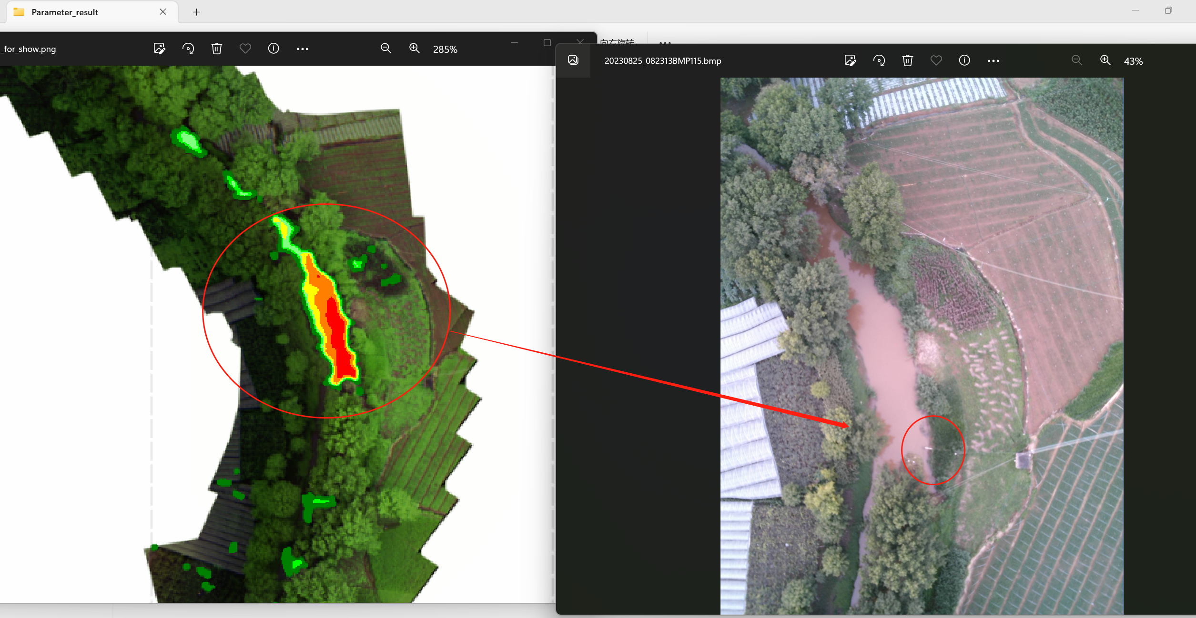
Task: Click the _for_show.png file name title
Action: click(29, 49)
